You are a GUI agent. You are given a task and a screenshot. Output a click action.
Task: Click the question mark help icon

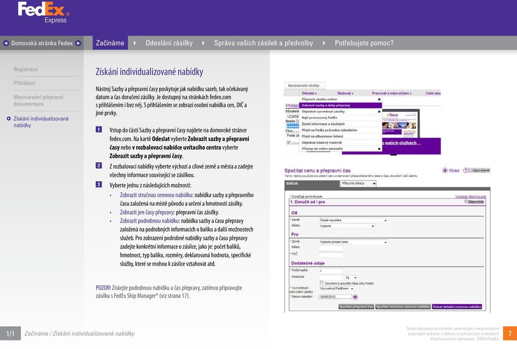[x=465, y=171]
